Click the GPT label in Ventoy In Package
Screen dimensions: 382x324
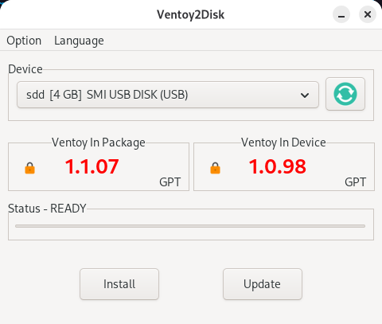click(x=170, y=182)
